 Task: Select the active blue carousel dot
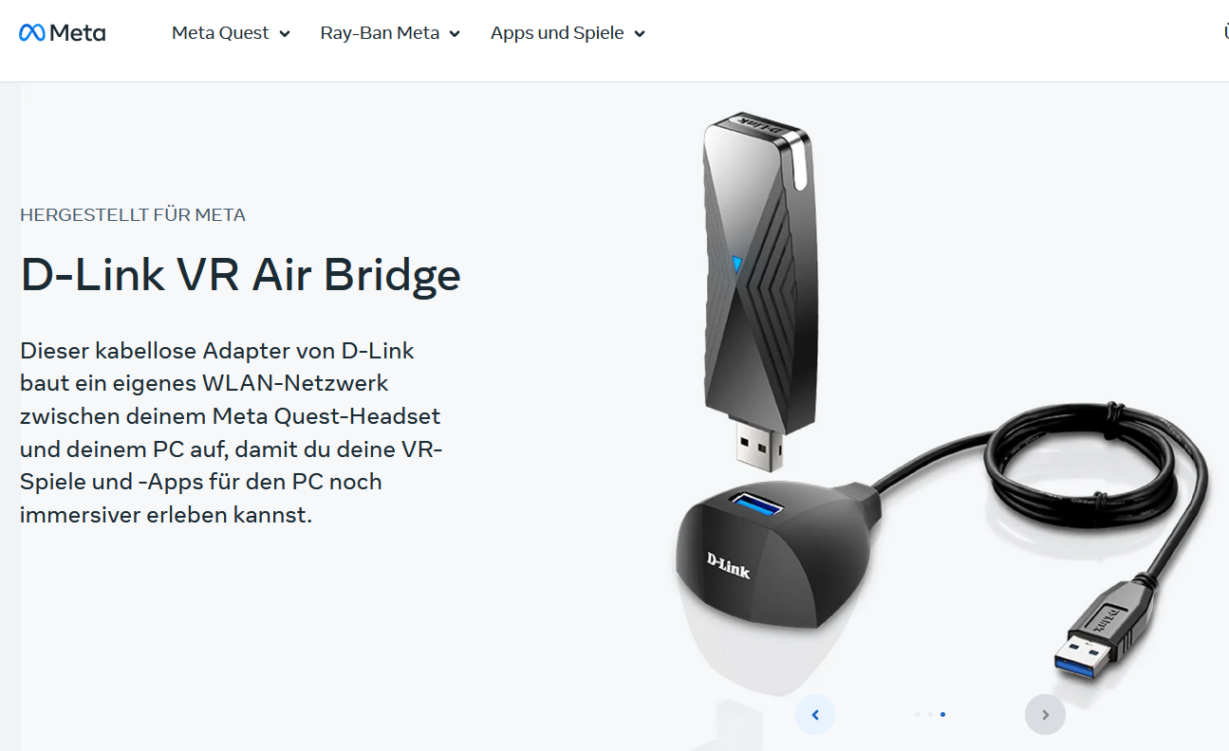pos(942,714)
